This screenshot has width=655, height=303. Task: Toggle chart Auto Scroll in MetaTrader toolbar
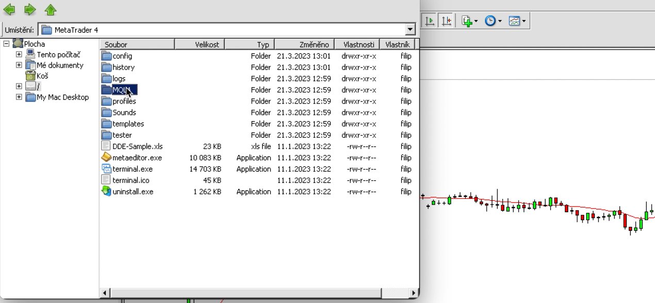point(429,21)
